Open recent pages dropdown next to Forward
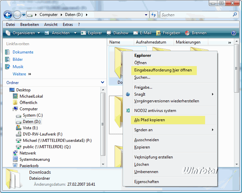Image resolution: width=242 pixels, height=193 pixels. (x=24, y=15)
